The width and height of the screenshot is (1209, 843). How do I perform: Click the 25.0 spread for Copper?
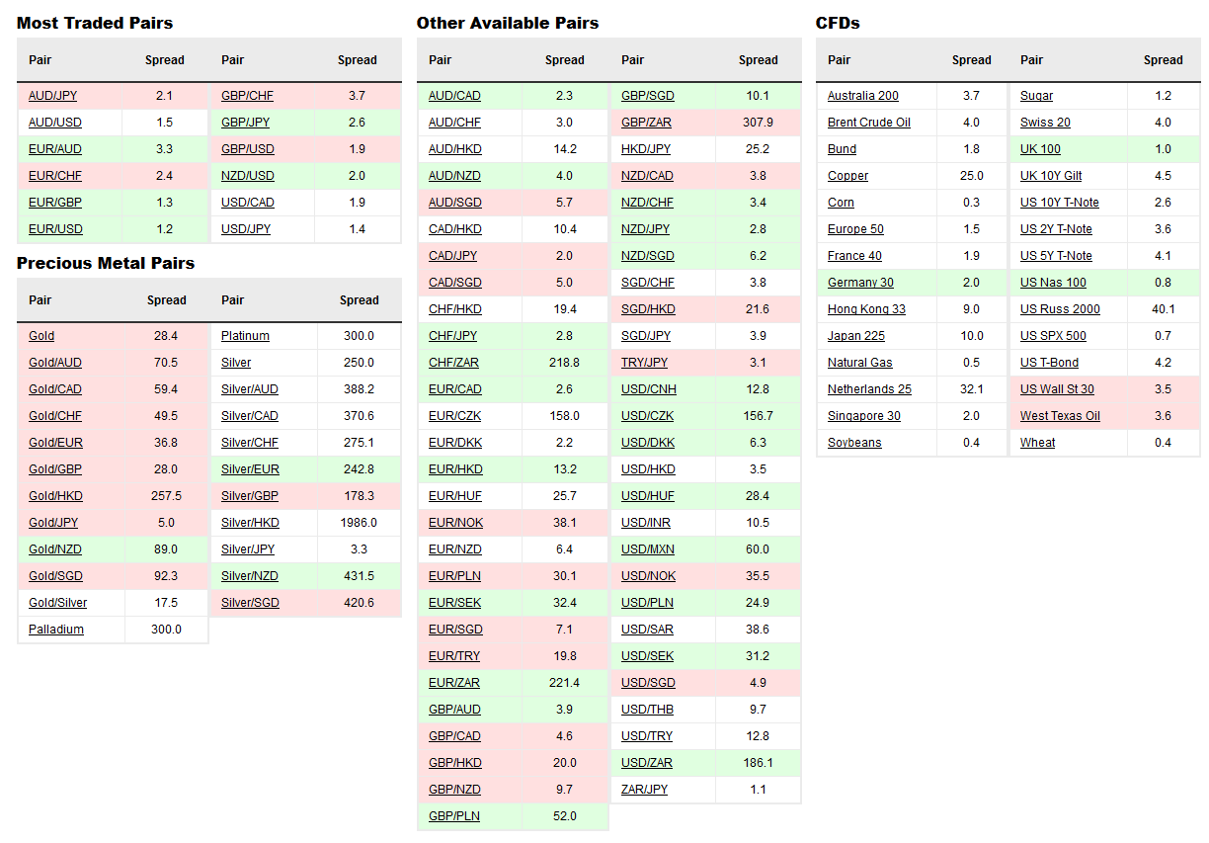coord(971,176)
